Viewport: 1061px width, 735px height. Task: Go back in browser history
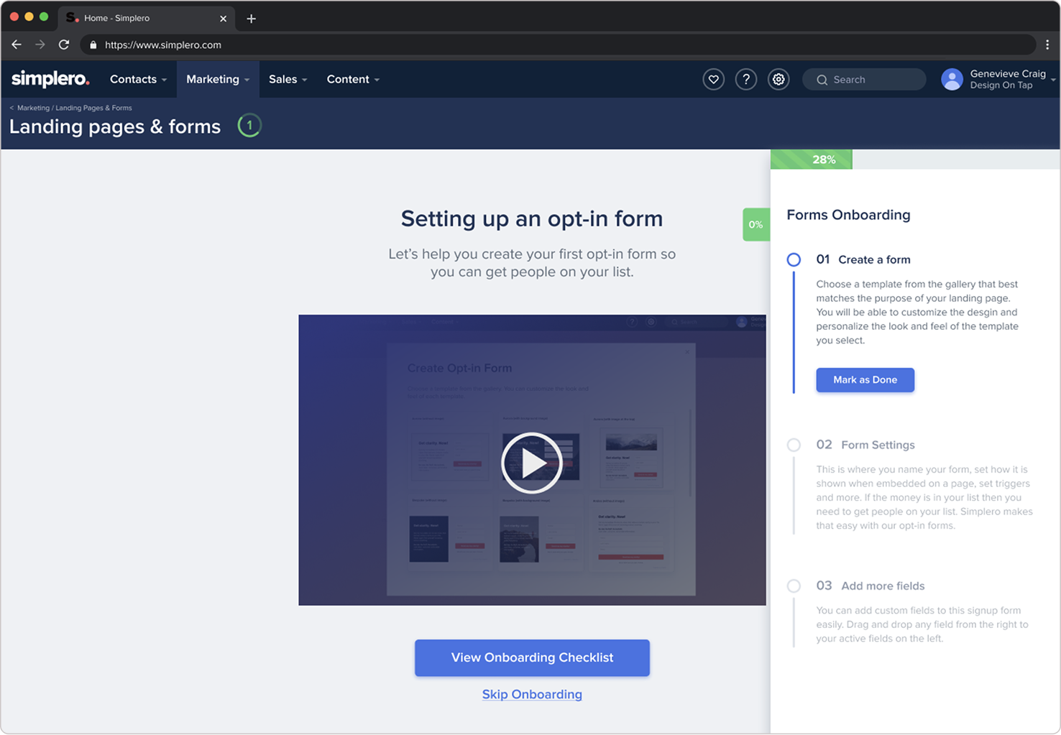(x=17, y=45)
